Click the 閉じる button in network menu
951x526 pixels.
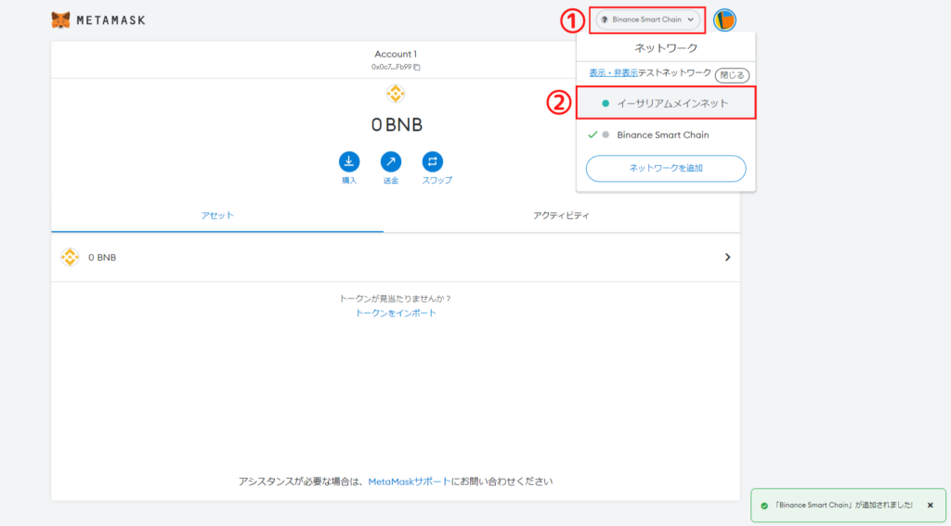pyautogui.click(x=732, y=75)
